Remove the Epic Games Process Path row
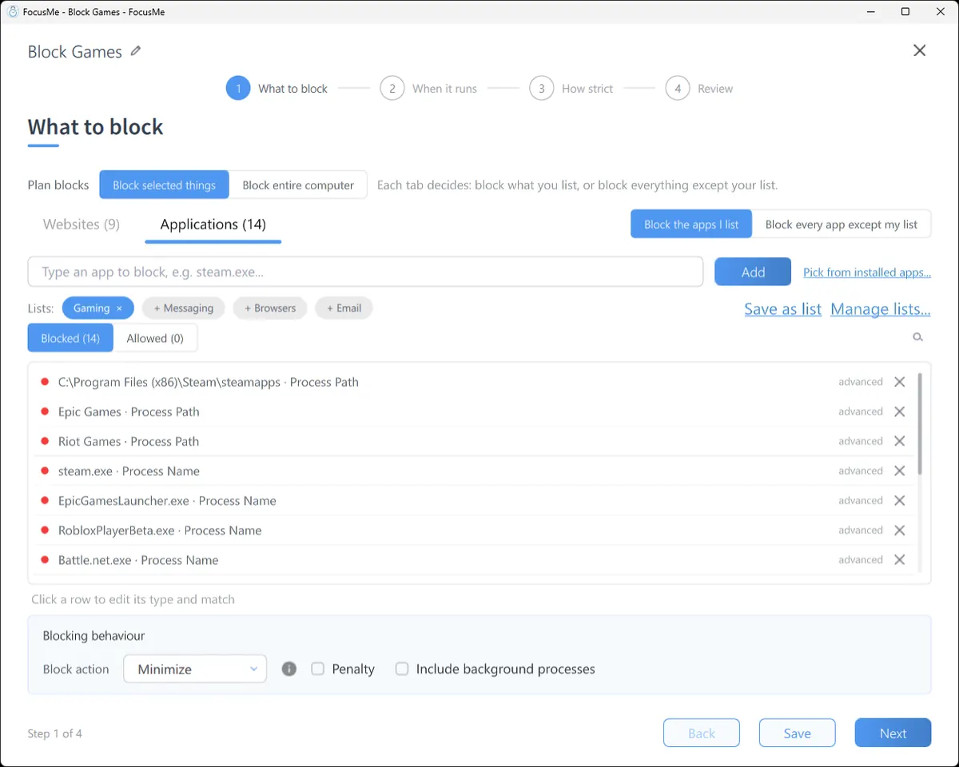This screenshot has height=767, width=959. pyautogui.click(x=900, y=411)
